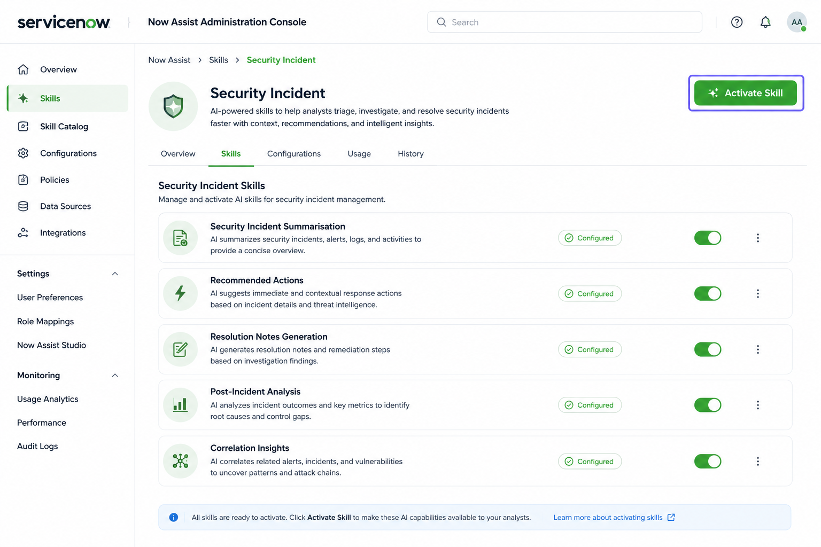Click the Security Incident breadcrumb text
Image resolution: width=821 pixels, height=547 pixels.
click(x=281, y=60)
